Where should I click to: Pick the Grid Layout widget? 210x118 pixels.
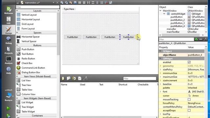28,24
